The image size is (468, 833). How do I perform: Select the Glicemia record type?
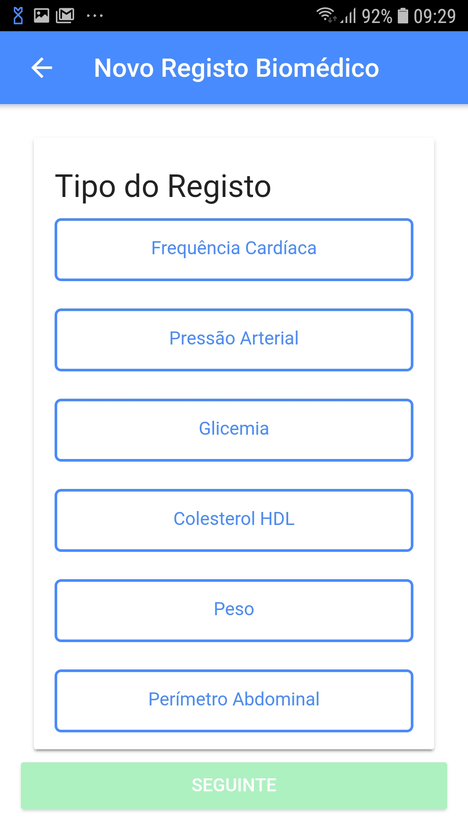234,430
